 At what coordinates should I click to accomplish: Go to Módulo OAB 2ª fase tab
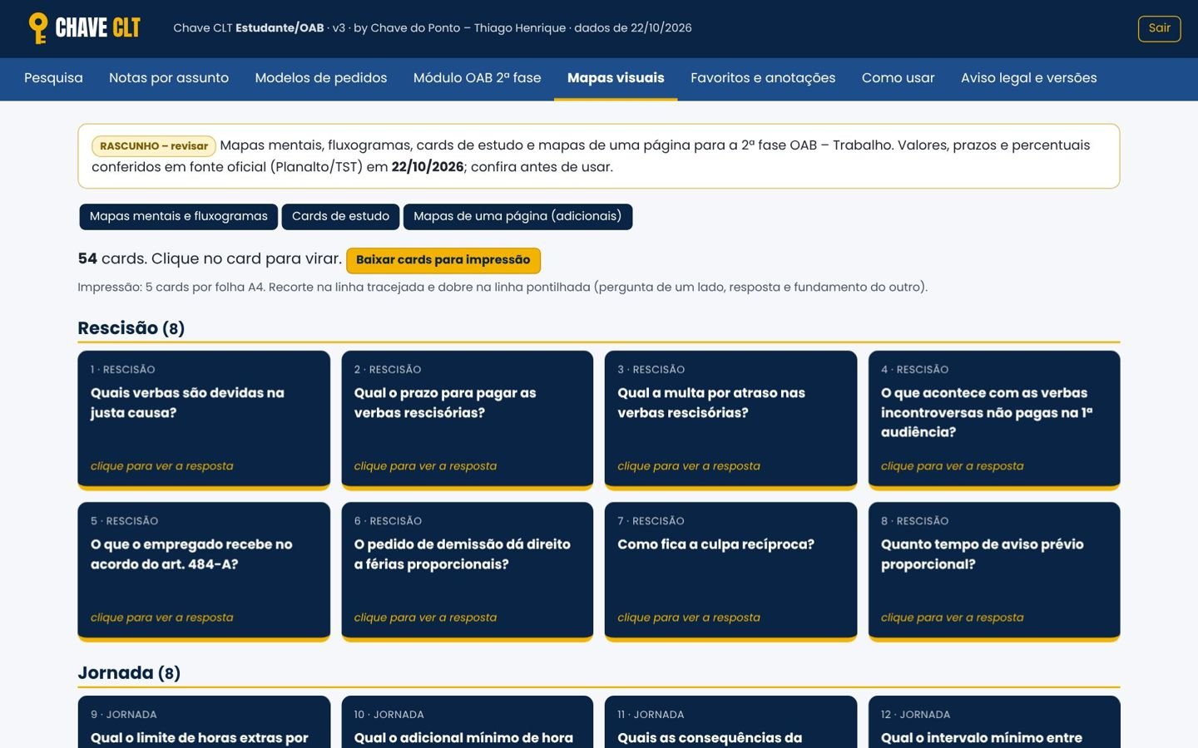tap(478, 78)
